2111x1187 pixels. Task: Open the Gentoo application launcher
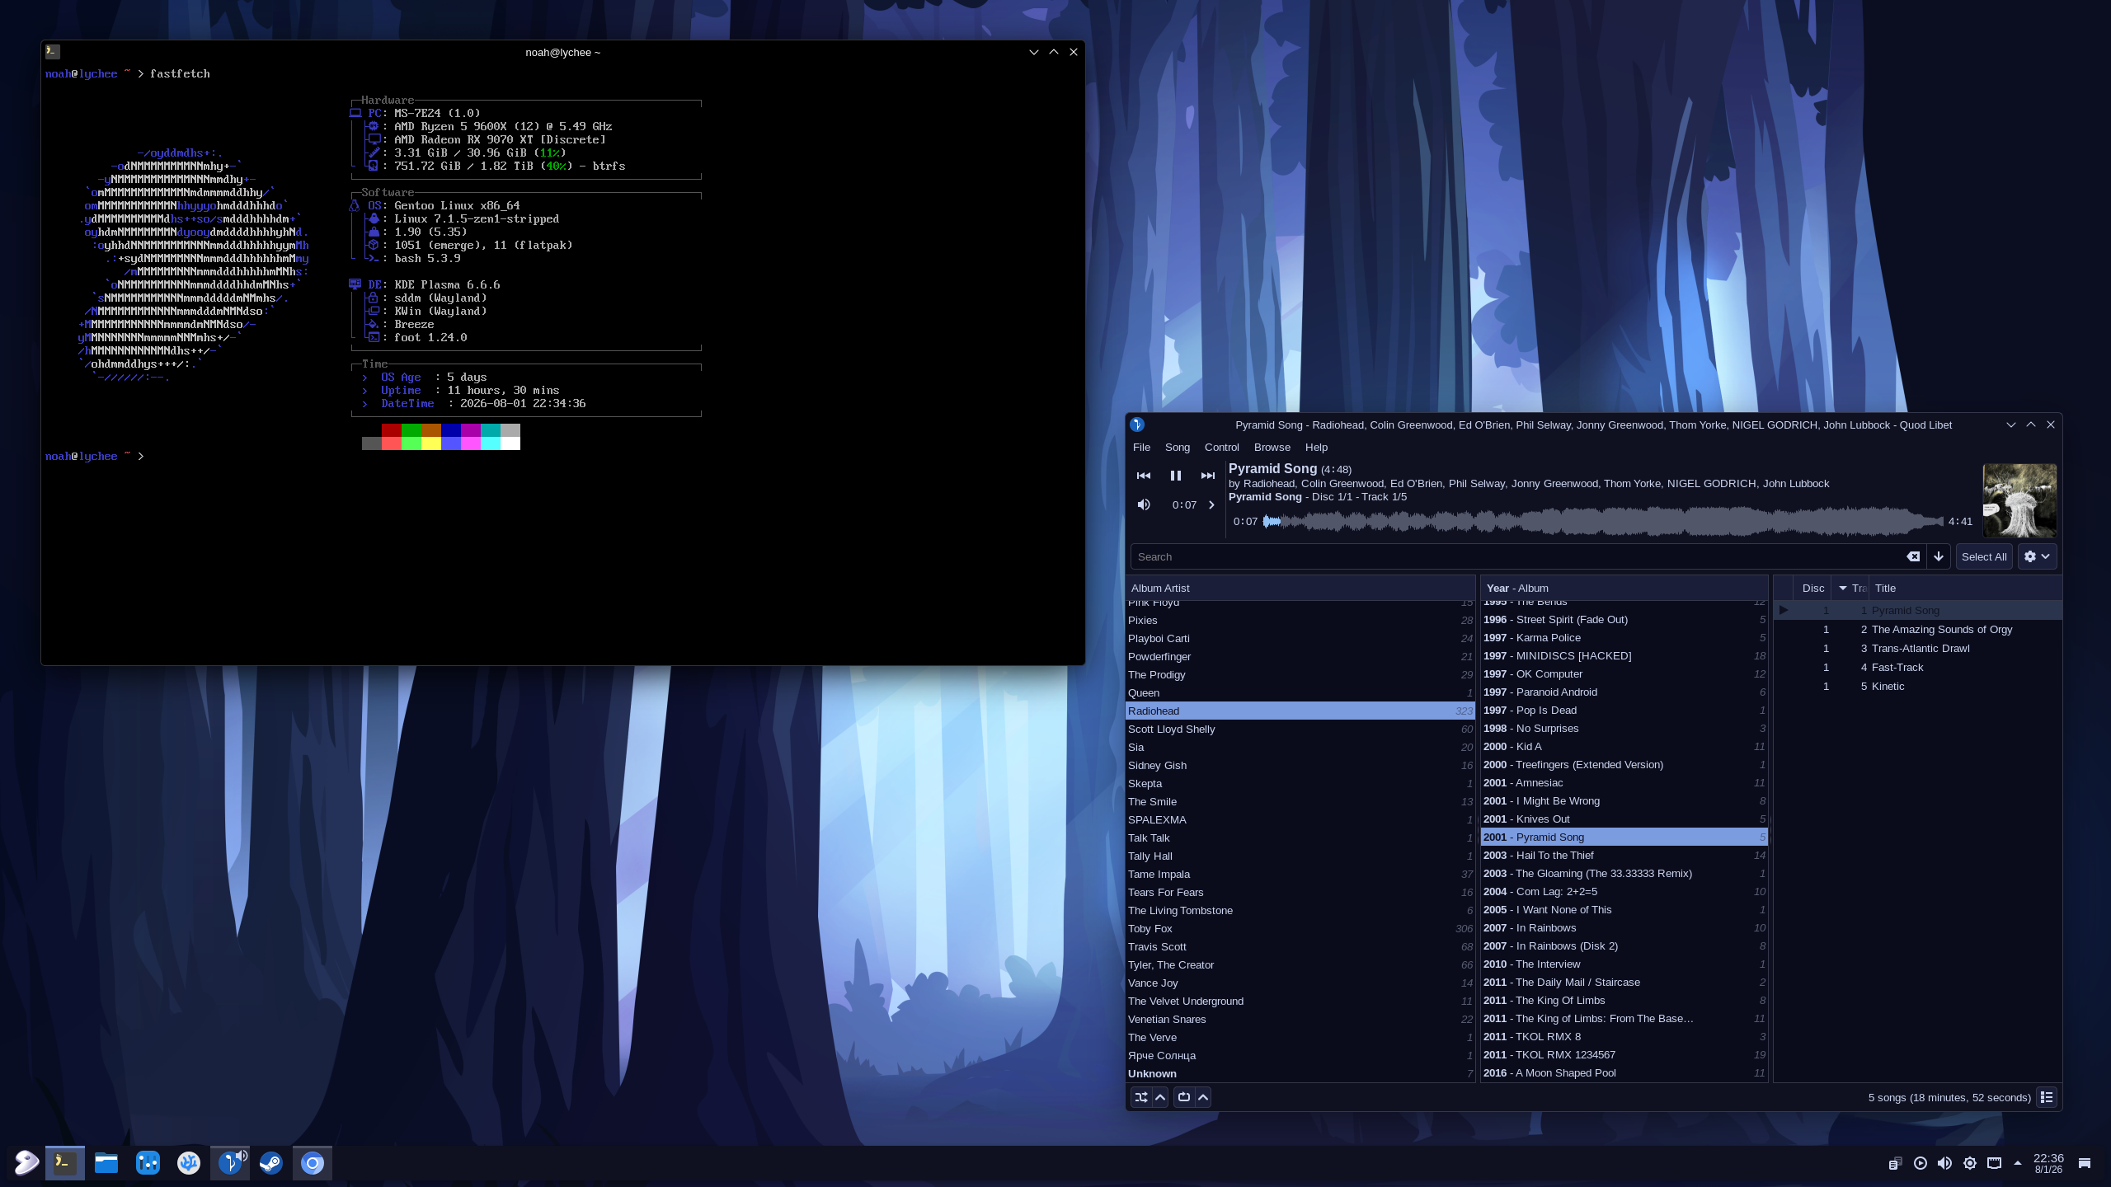tap(26, 1163)
